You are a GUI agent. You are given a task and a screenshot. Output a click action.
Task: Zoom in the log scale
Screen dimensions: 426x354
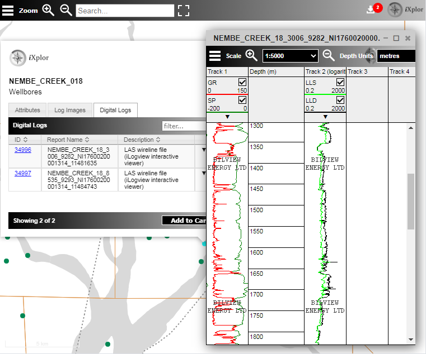[251, 55]
